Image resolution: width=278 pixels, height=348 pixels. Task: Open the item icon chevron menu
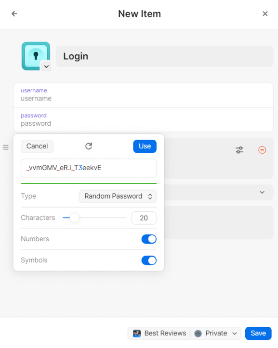click(46, 66)
